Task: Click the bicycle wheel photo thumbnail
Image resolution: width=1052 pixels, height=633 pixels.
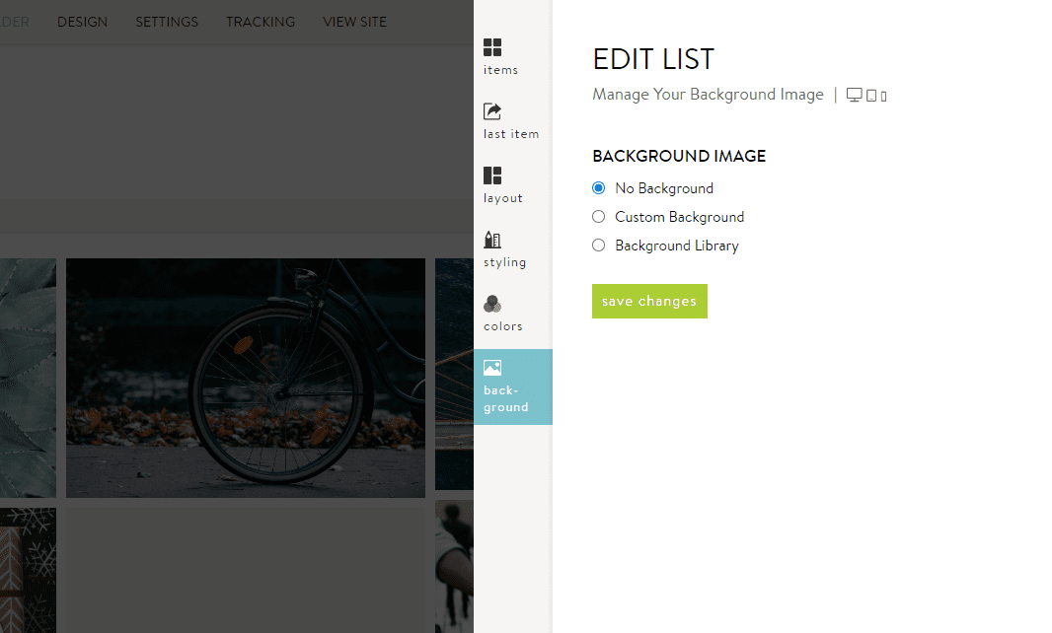Action: pos(245,378)
